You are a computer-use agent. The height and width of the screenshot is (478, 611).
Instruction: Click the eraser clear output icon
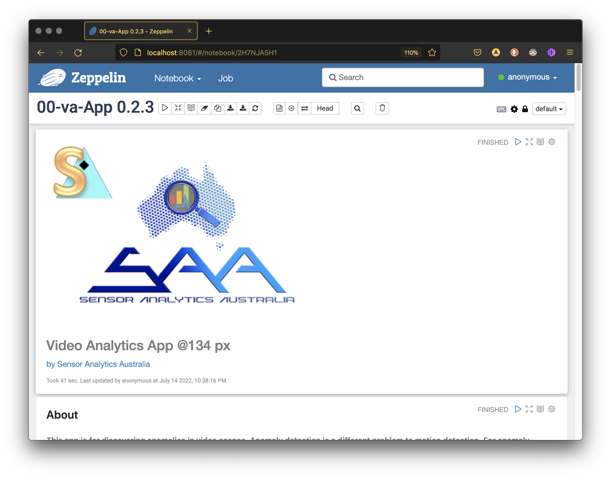coord(204,108)
